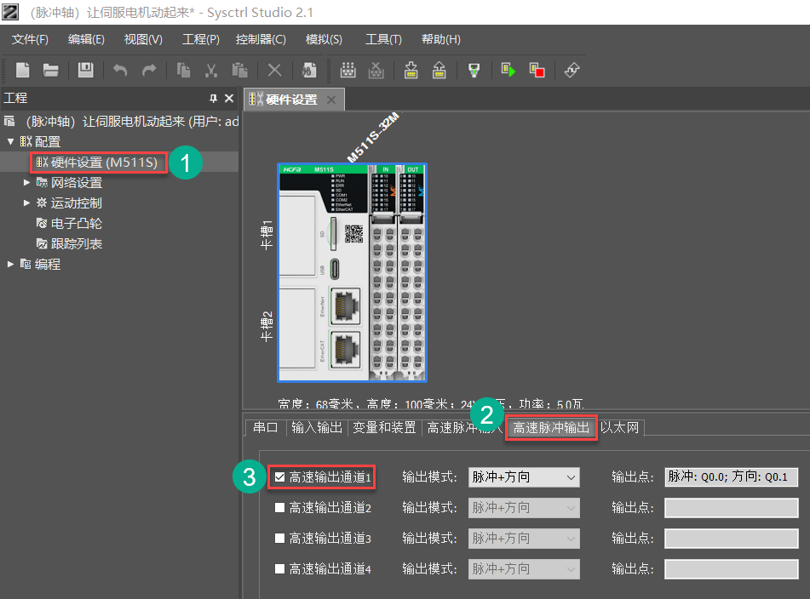The width and height of the screenshot is (810, 599).
Task: Select the project root node in tree
Action: tap(122, 121)
